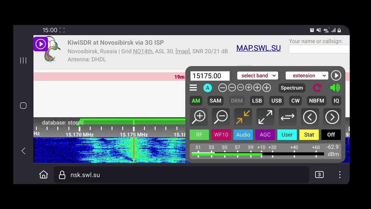Image resolution: width=371 pixels, height=209 pixels.
Task: Click the purple play button at top left
Action: 41,44
